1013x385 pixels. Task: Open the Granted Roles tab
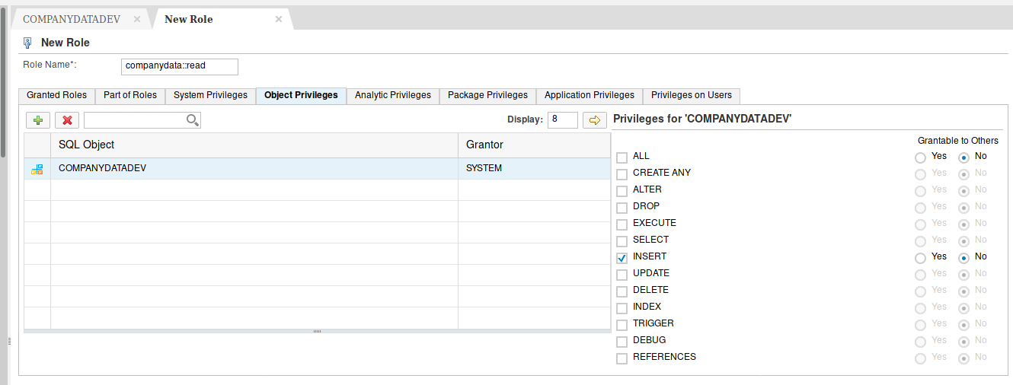(56, 95)
